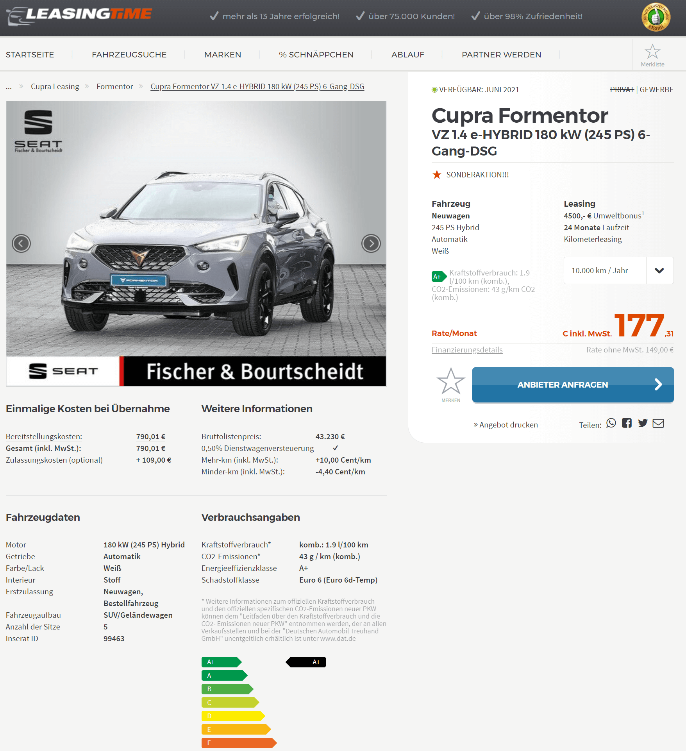The image size is (686, 751).
Task: Open Marken menu item
Action: [223, 55]
